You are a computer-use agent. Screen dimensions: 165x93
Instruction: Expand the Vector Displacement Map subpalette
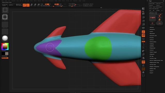[156, 60]
